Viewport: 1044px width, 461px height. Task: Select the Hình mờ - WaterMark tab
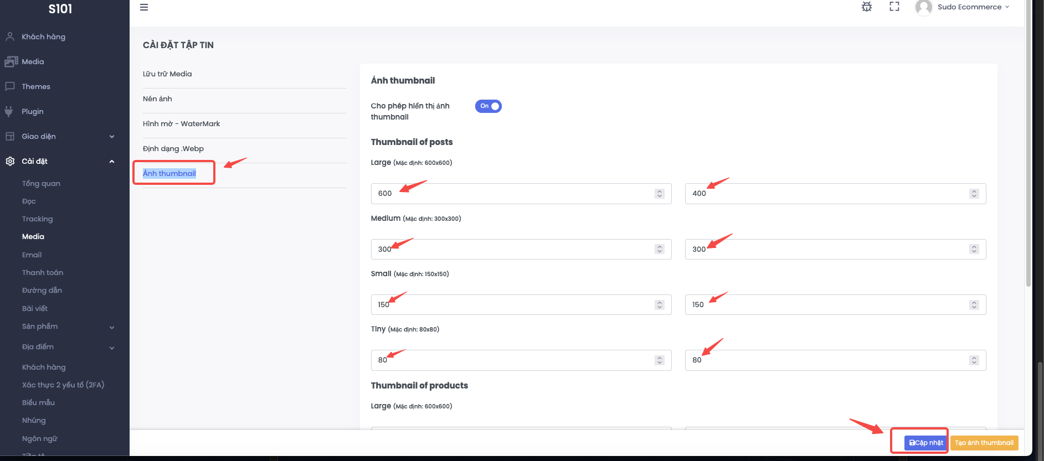tap(181, 123)
